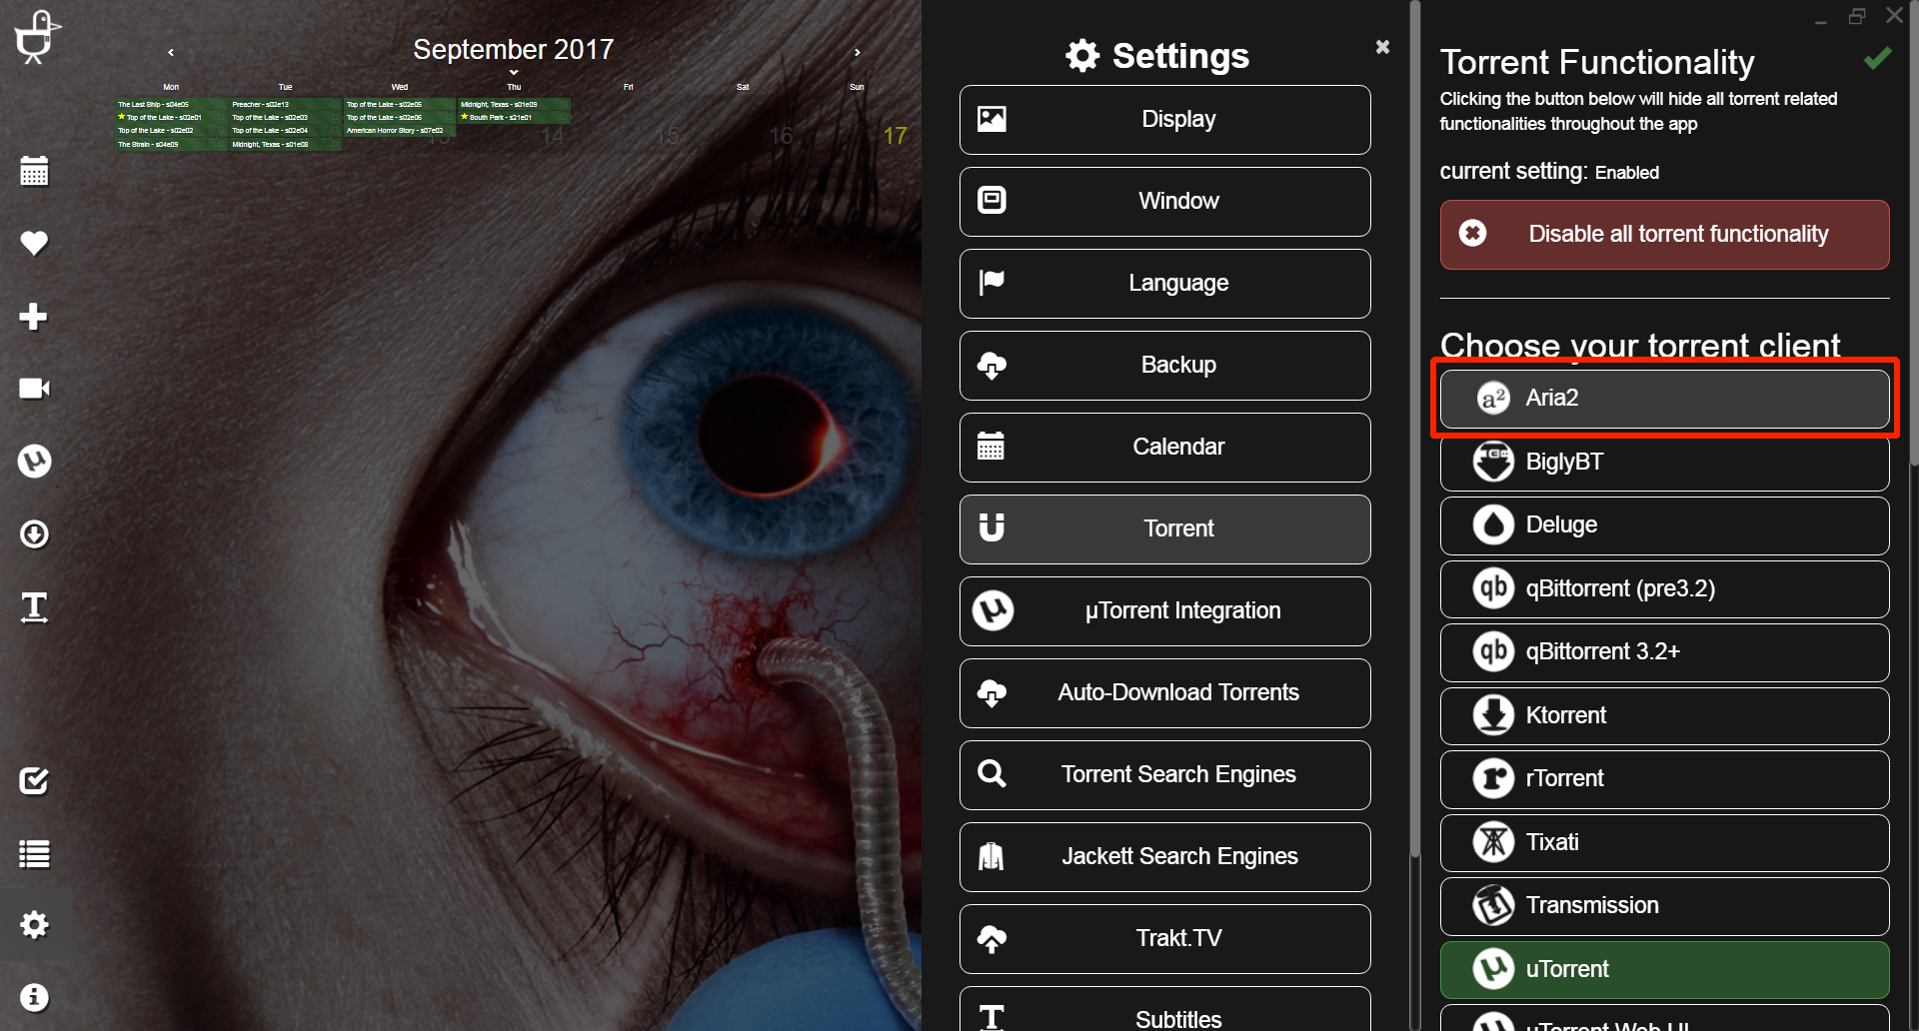Viewport: 1919px width, 1031px height.
Task: Open the calendar view in sidebar
Action: [x=34, y=171]
